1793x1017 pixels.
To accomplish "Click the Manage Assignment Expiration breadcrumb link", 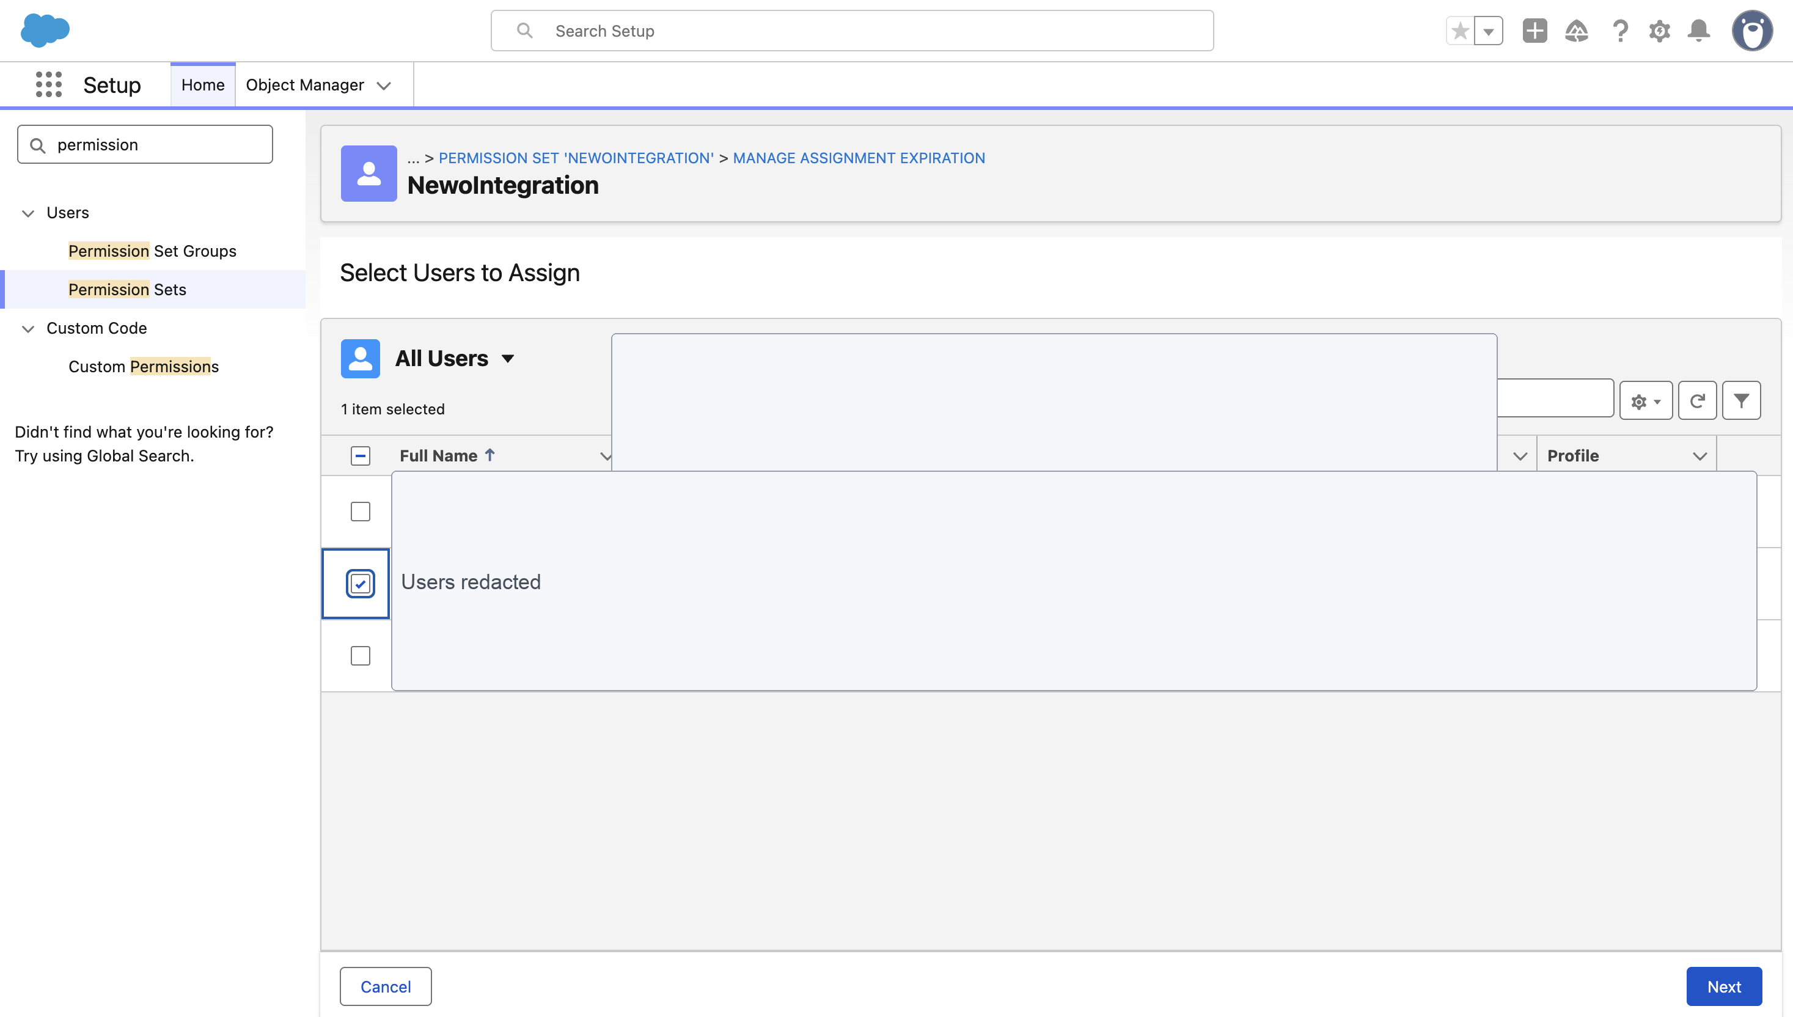I will coord(859,158).
